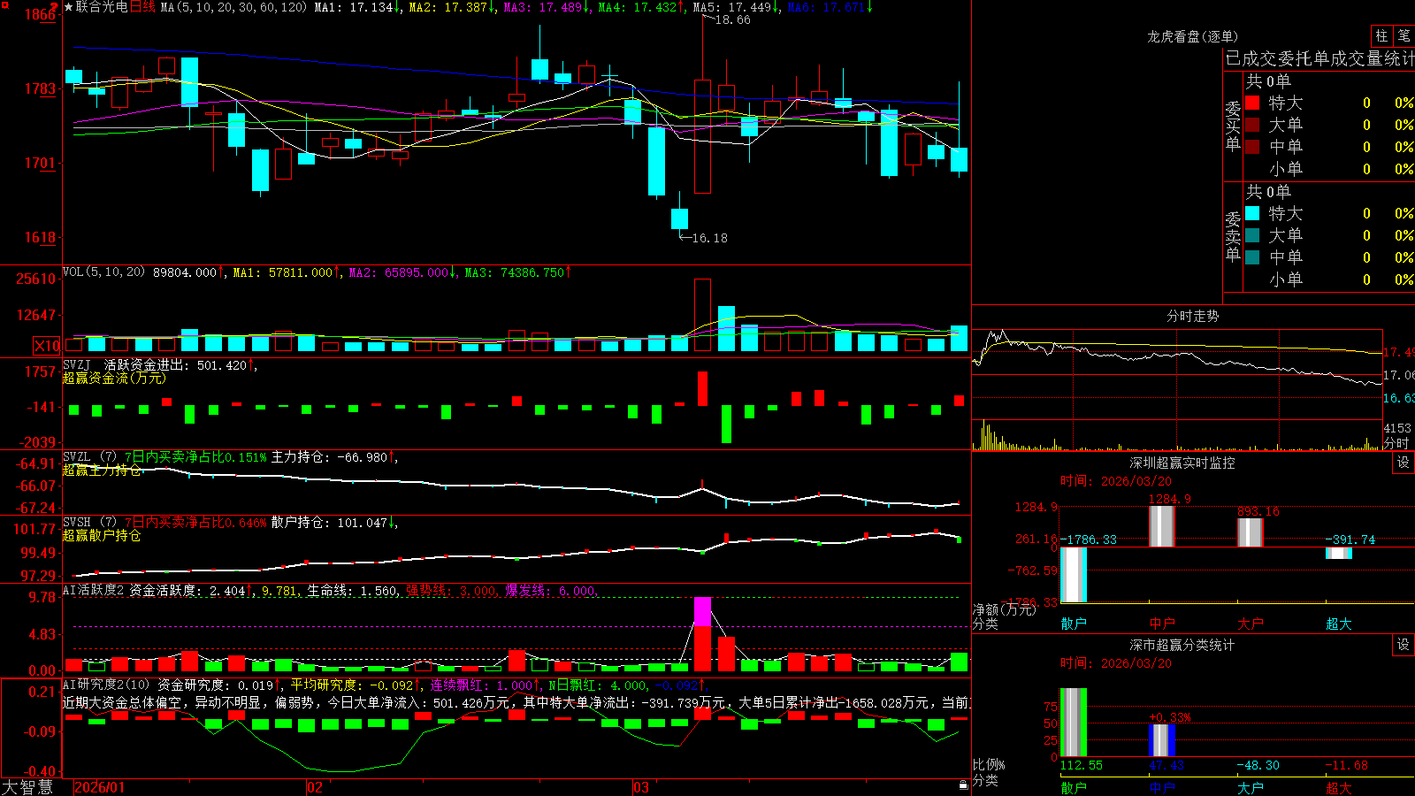Click the 深圳超赢实时监控 panel title
Image resolution: width=1415 pixels, height=796 pixels.
(1182, 463)
